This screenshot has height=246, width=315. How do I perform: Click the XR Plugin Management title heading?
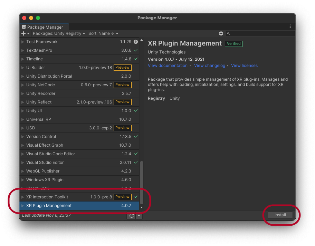click(185, 43)
